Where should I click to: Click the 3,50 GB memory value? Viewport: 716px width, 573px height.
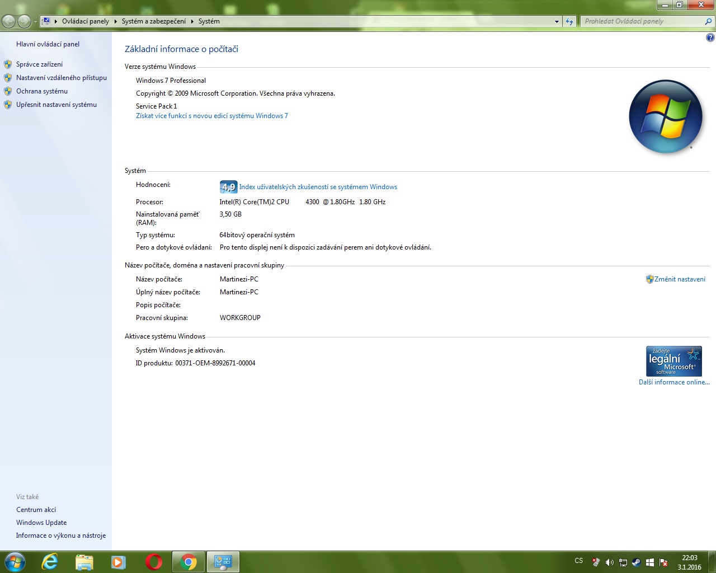click(230, 214)
